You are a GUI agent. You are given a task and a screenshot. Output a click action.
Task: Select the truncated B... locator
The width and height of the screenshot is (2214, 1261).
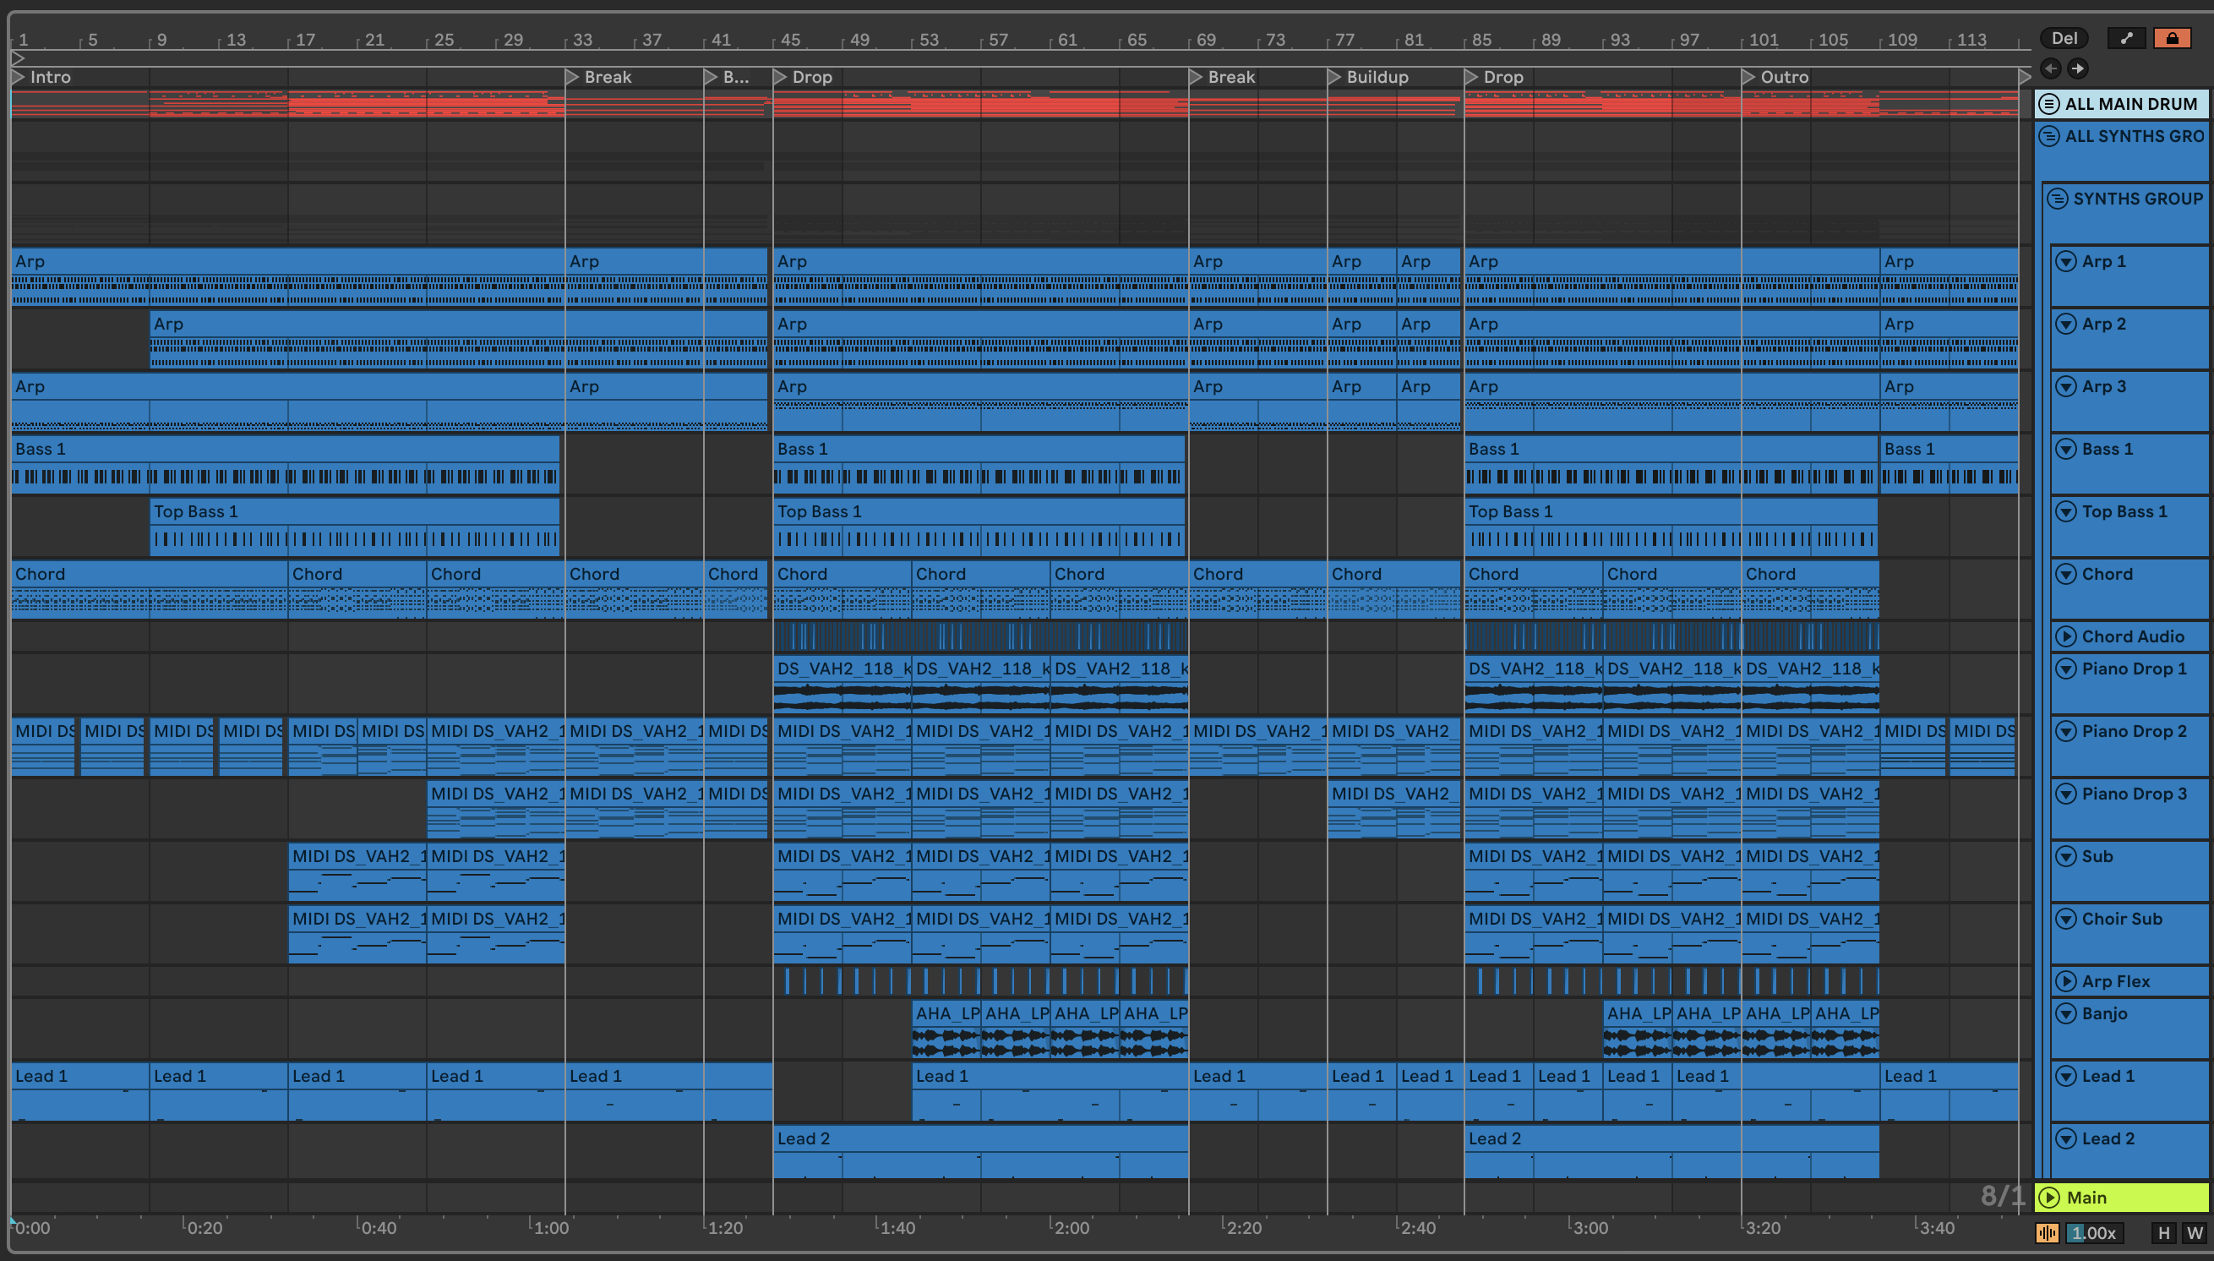(x=728, y=77)
